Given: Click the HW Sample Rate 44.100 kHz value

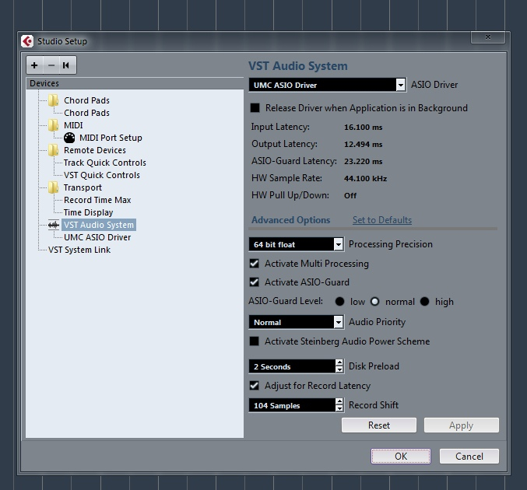Looking at the screenshot, I should (365, 178).
